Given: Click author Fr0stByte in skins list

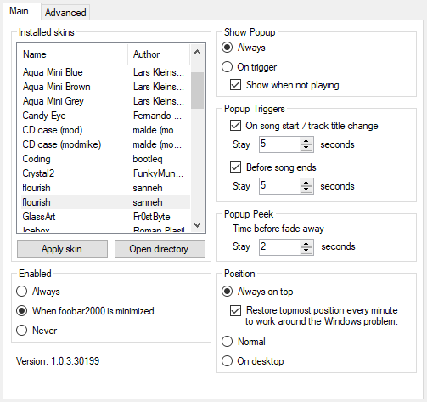Looking at the screenshot, I should point(152,217).
